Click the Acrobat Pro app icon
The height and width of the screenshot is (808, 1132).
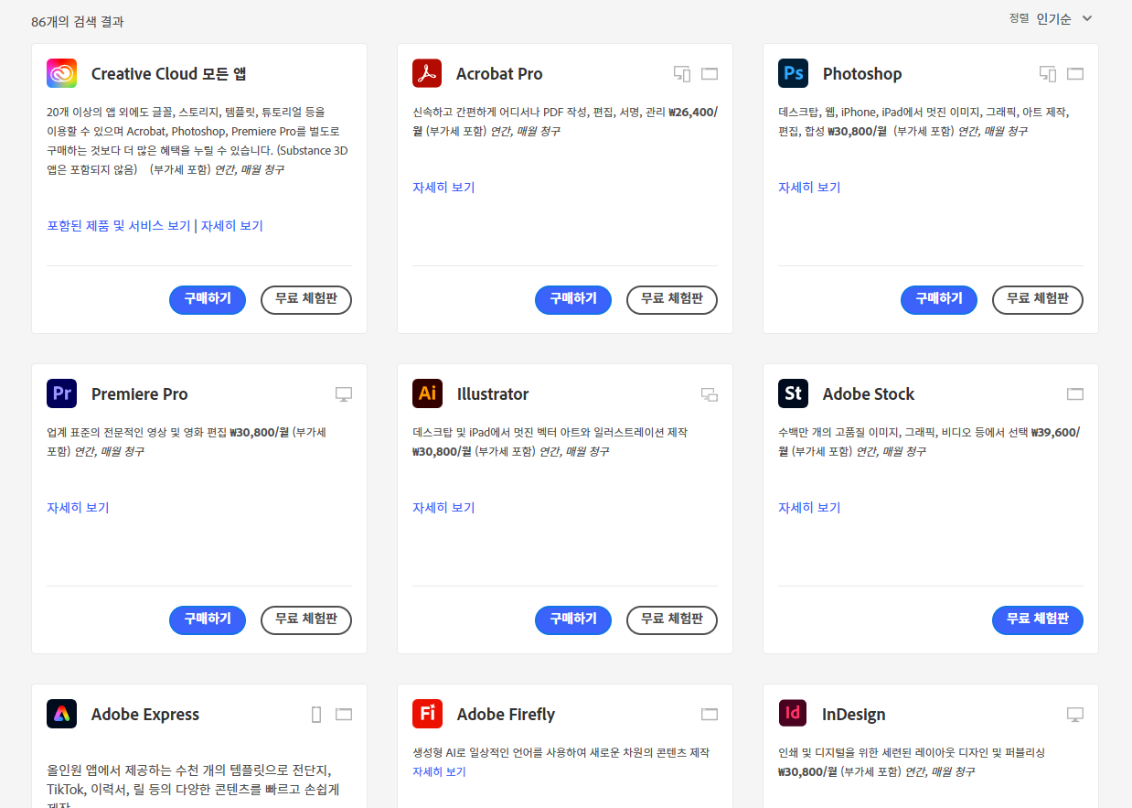pos(427,73)
